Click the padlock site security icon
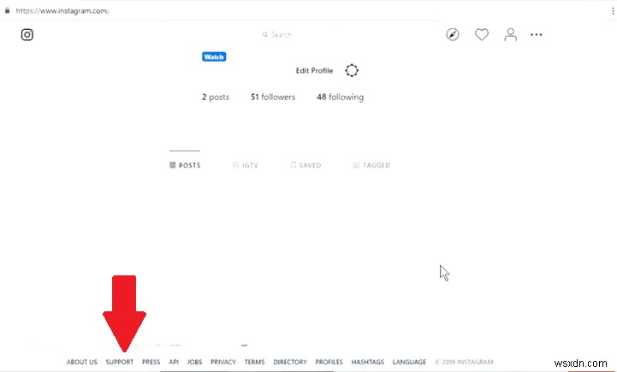 click(x=7, y=10)
